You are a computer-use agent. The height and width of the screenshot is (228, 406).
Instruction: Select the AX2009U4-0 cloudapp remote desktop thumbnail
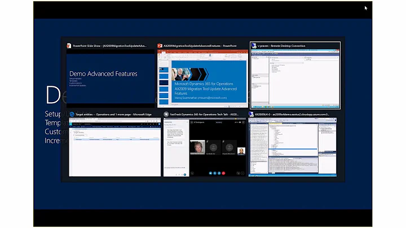[293, 147]
